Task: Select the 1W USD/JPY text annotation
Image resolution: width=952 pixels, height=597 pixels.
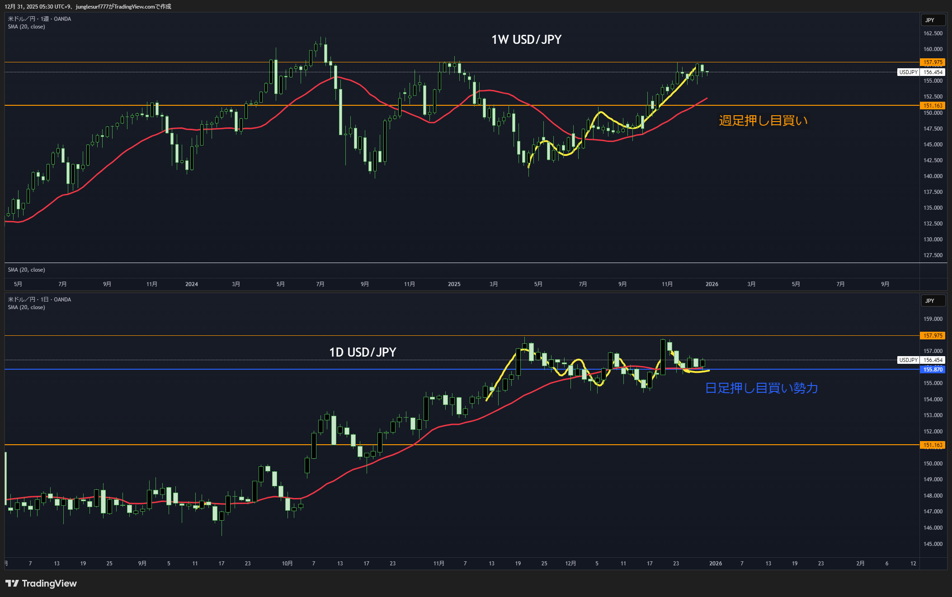Action: (x=526, y=40)
